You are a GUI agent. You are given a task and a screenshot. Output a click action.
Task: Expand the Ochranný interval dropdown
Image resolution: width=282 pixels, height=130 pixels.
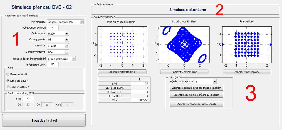pyautogui.click(x=58, y=52)
